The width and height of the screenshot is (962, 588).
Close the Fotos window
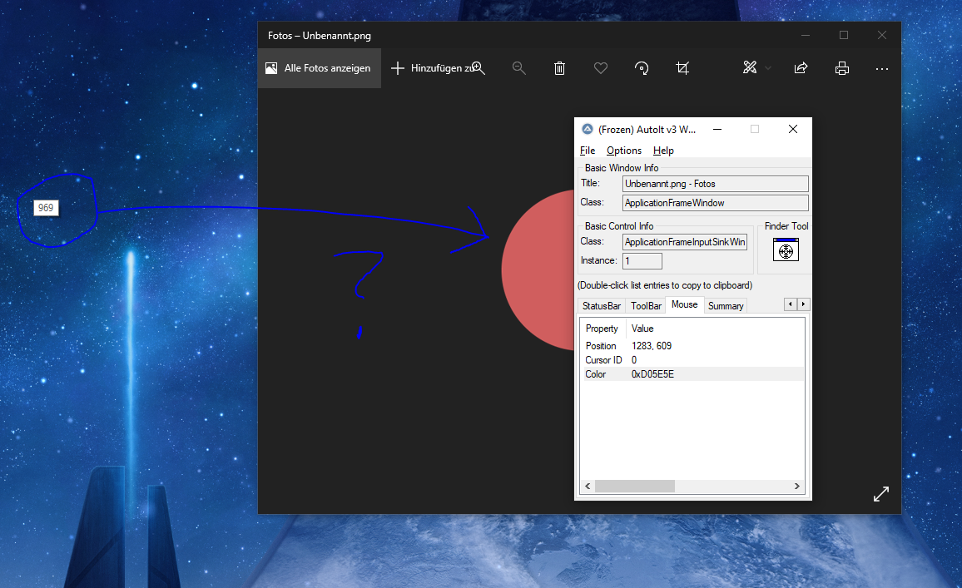tap(881, 36)
